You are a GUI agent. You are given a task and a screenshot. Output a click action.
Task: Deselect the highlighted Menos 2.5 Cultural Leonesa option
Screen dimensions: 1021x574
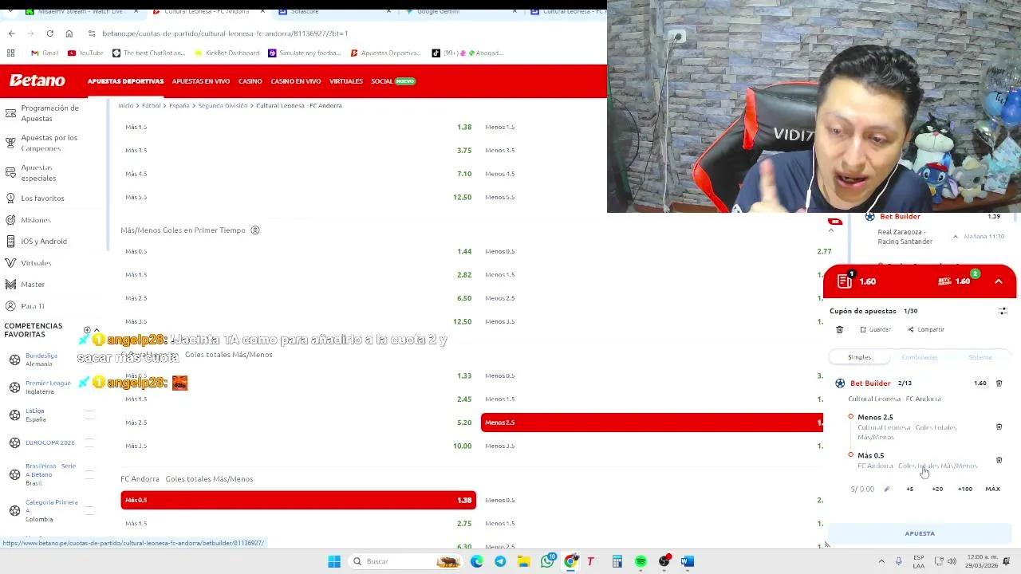[x=652, y=423]
